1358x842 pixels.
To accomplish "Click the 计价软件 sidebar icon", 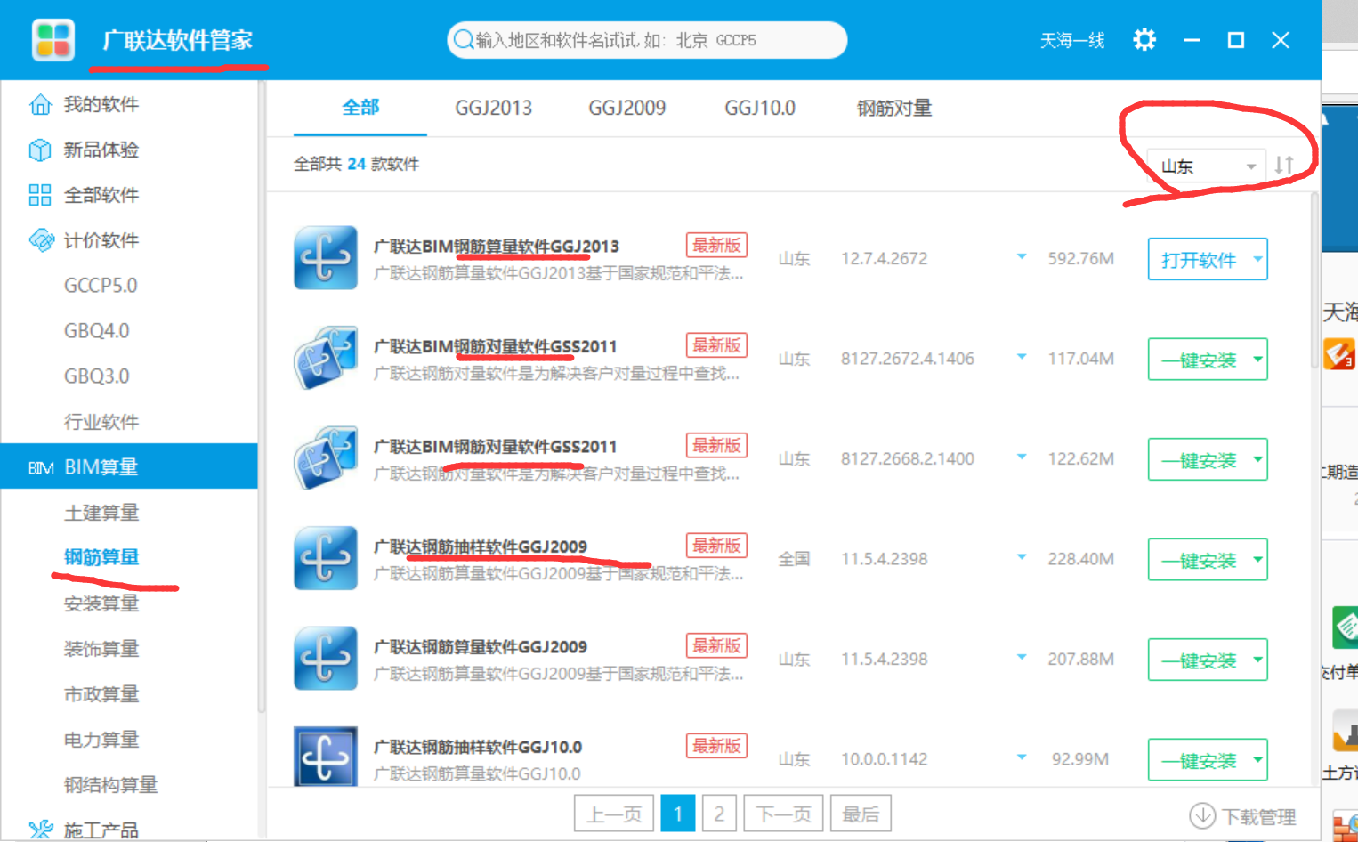I will point(41,240).
